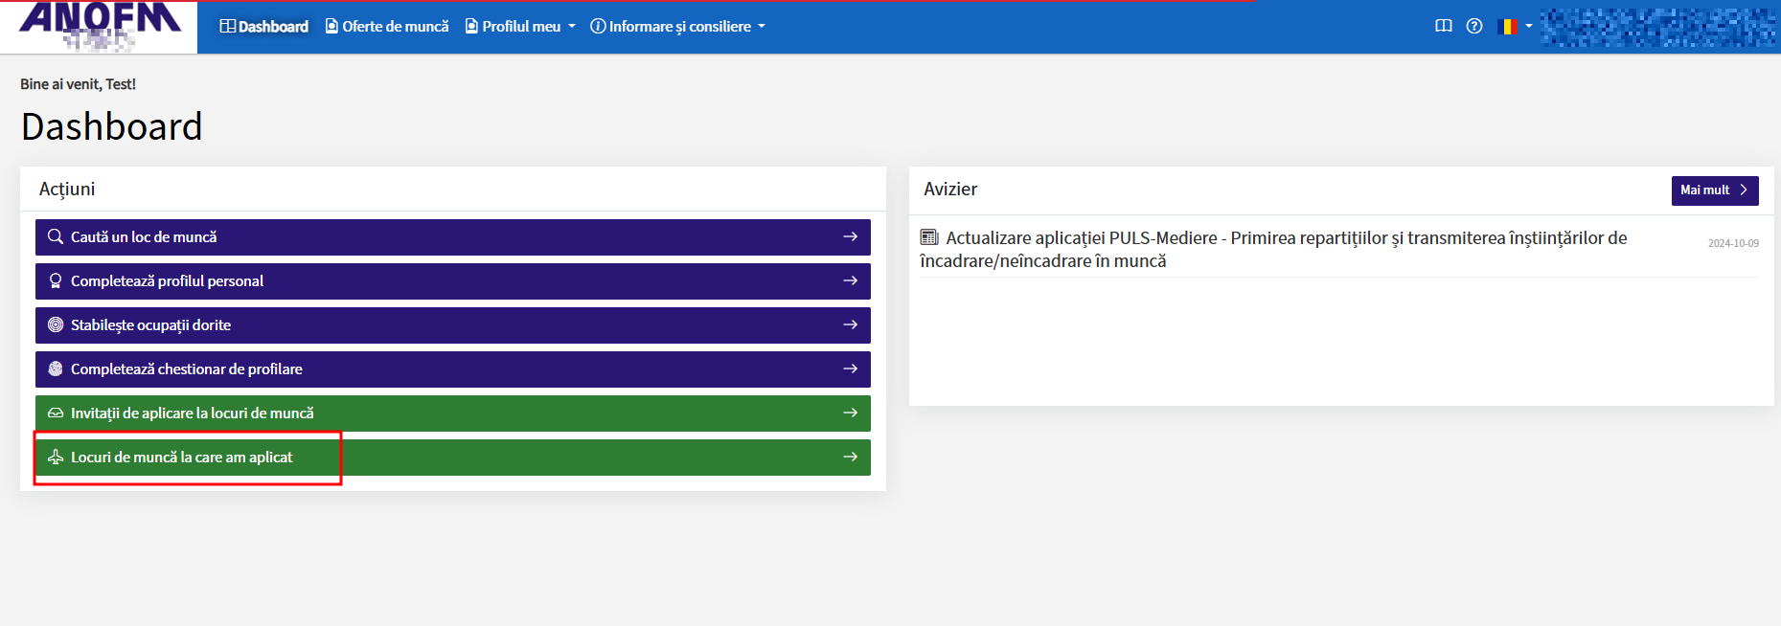Click the help question mark icon
Image resolution: width=1781 pixels, height=626 pixels.
point(1474,27)
